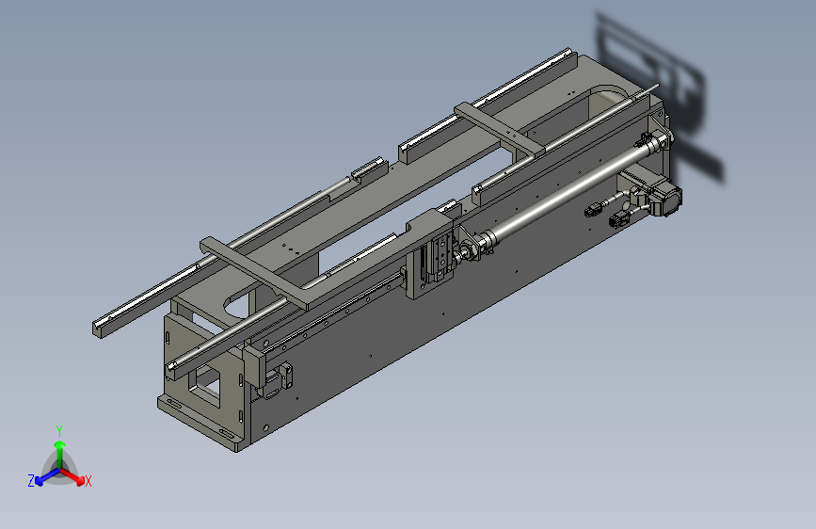Click the blue Z axis arrow on the triad
The height and width of the screenshot is (529, 816).
(46, 477)
